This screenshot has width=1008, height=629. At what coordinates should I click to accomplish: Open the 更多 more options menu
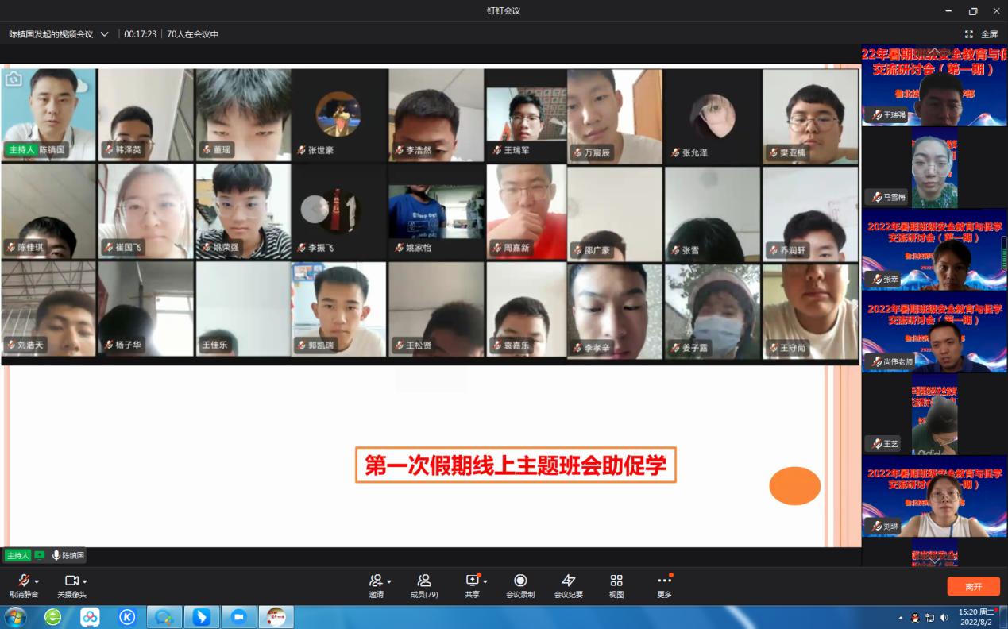click(665, 586)
